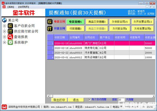157x111 pixels.
Task: Click date cell 2020-03-01
Action: coord(61,57)
